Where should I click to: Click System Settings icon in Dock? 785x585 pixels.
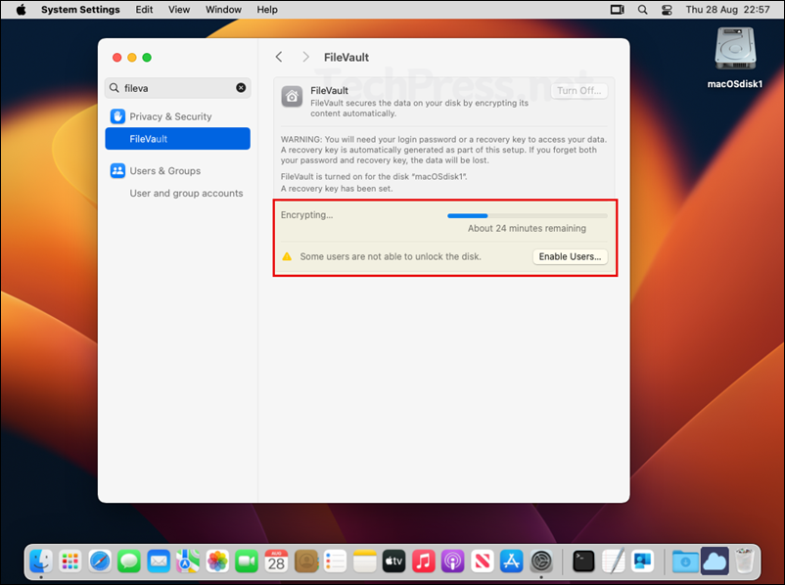click(541, 561)
